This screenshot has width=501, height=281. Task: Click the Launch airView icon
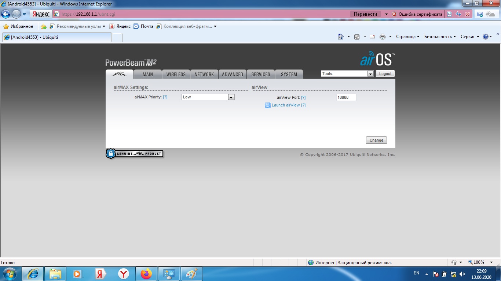coord(268,105)
